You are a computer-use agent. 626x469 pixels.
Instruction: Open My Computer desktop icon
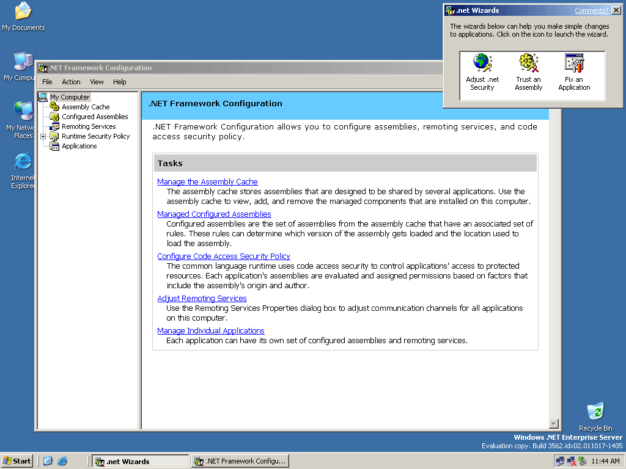coord(23,62)
